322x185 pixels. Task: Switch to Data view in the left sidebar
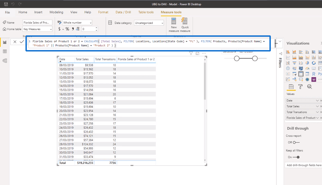(5, 51)
